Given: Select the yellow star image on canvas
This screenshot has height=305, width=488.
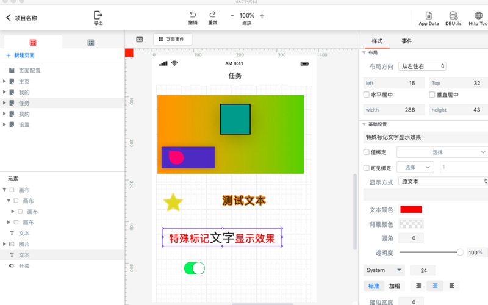Looking at the screenshot, I should coord(173,203).
